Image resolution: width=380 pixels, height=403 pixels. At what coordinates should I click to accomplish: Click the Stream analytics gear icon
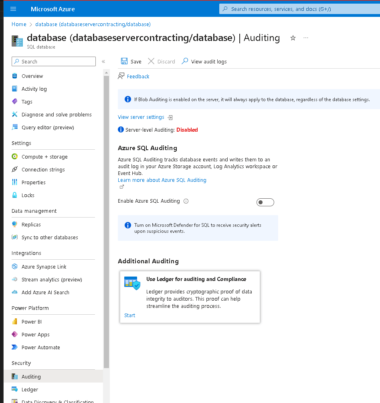pyautogui.click(x=14, y=279)
